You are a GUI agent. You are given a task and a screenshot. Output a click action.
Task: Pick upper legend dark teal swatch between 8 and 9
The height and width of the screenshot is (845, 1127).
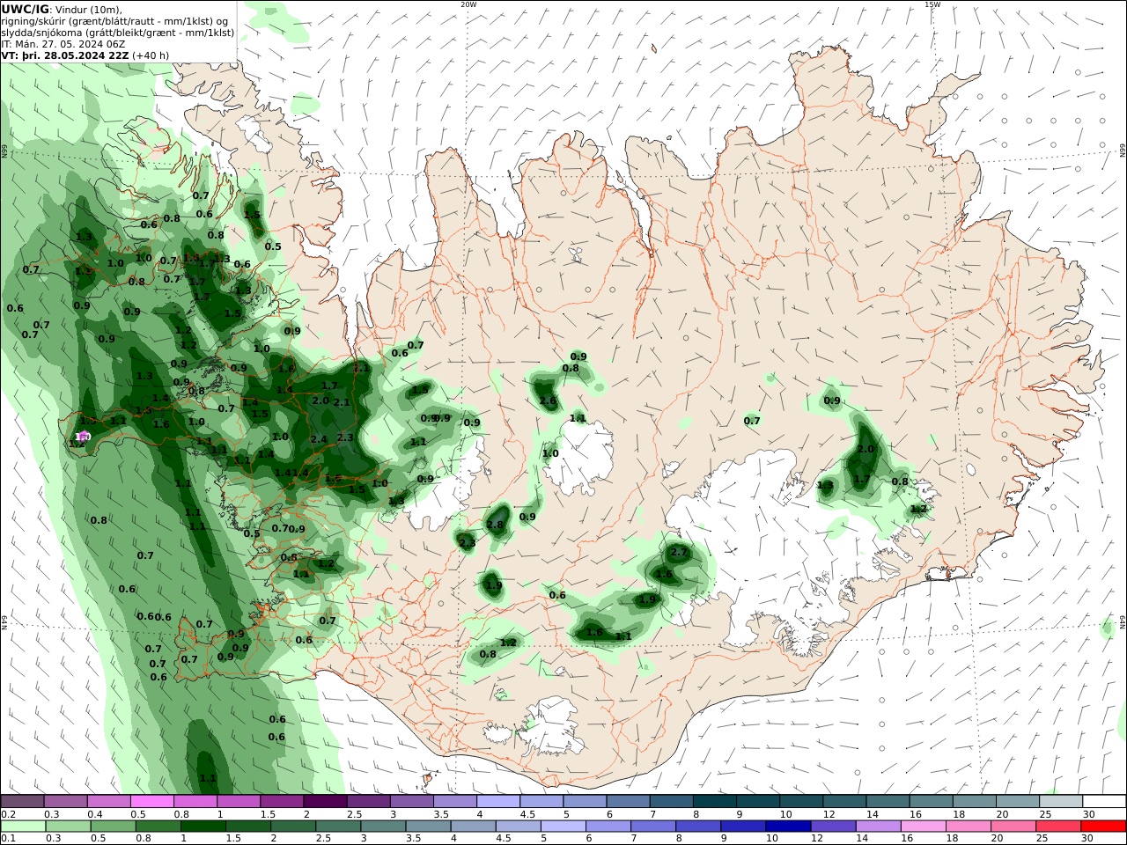pos(713,801)
